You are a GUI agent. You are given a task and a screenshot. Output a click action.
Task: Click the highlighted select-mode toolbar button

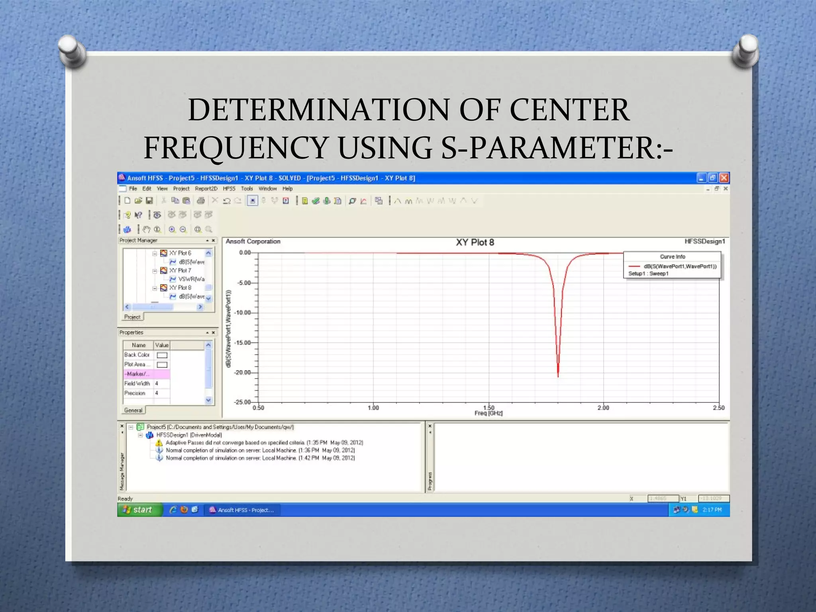(252, 201)
